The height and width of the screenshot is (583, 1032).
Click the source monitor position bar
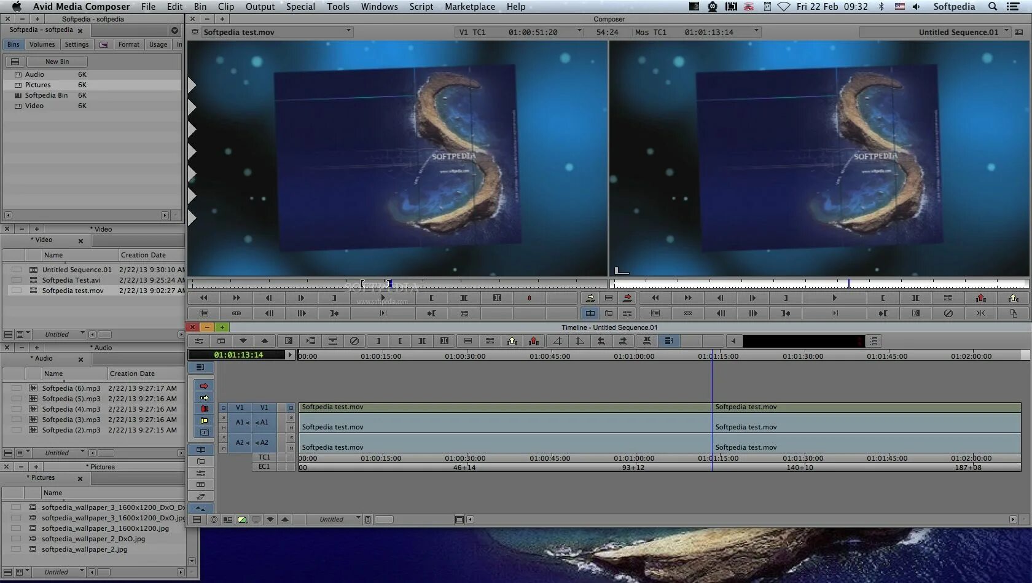point(397,284)
